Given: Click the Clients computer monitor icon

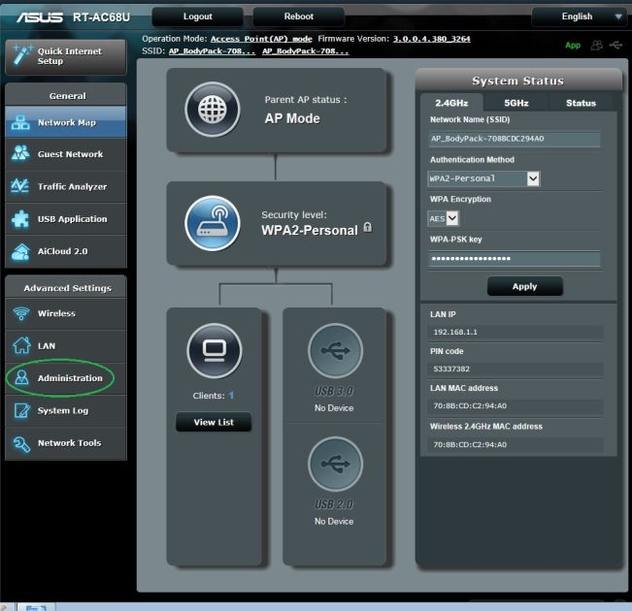Looking at the screenshot, I should pos(214,351).
